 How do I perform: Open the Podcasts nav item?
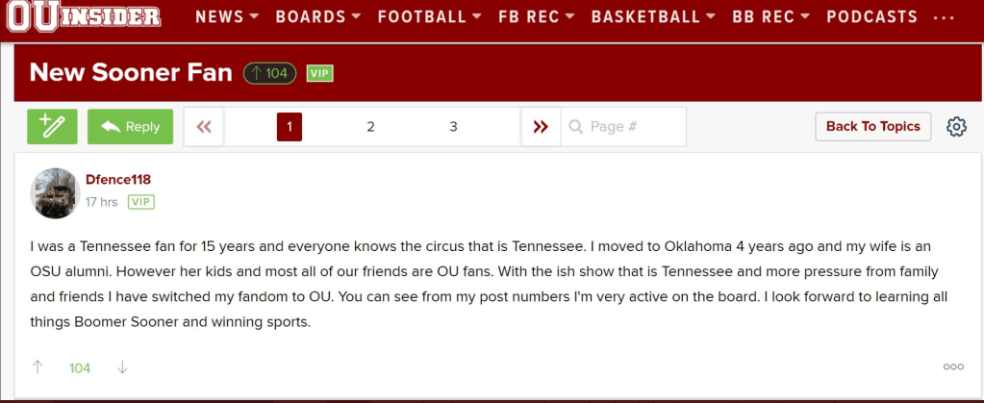(871, 16)
